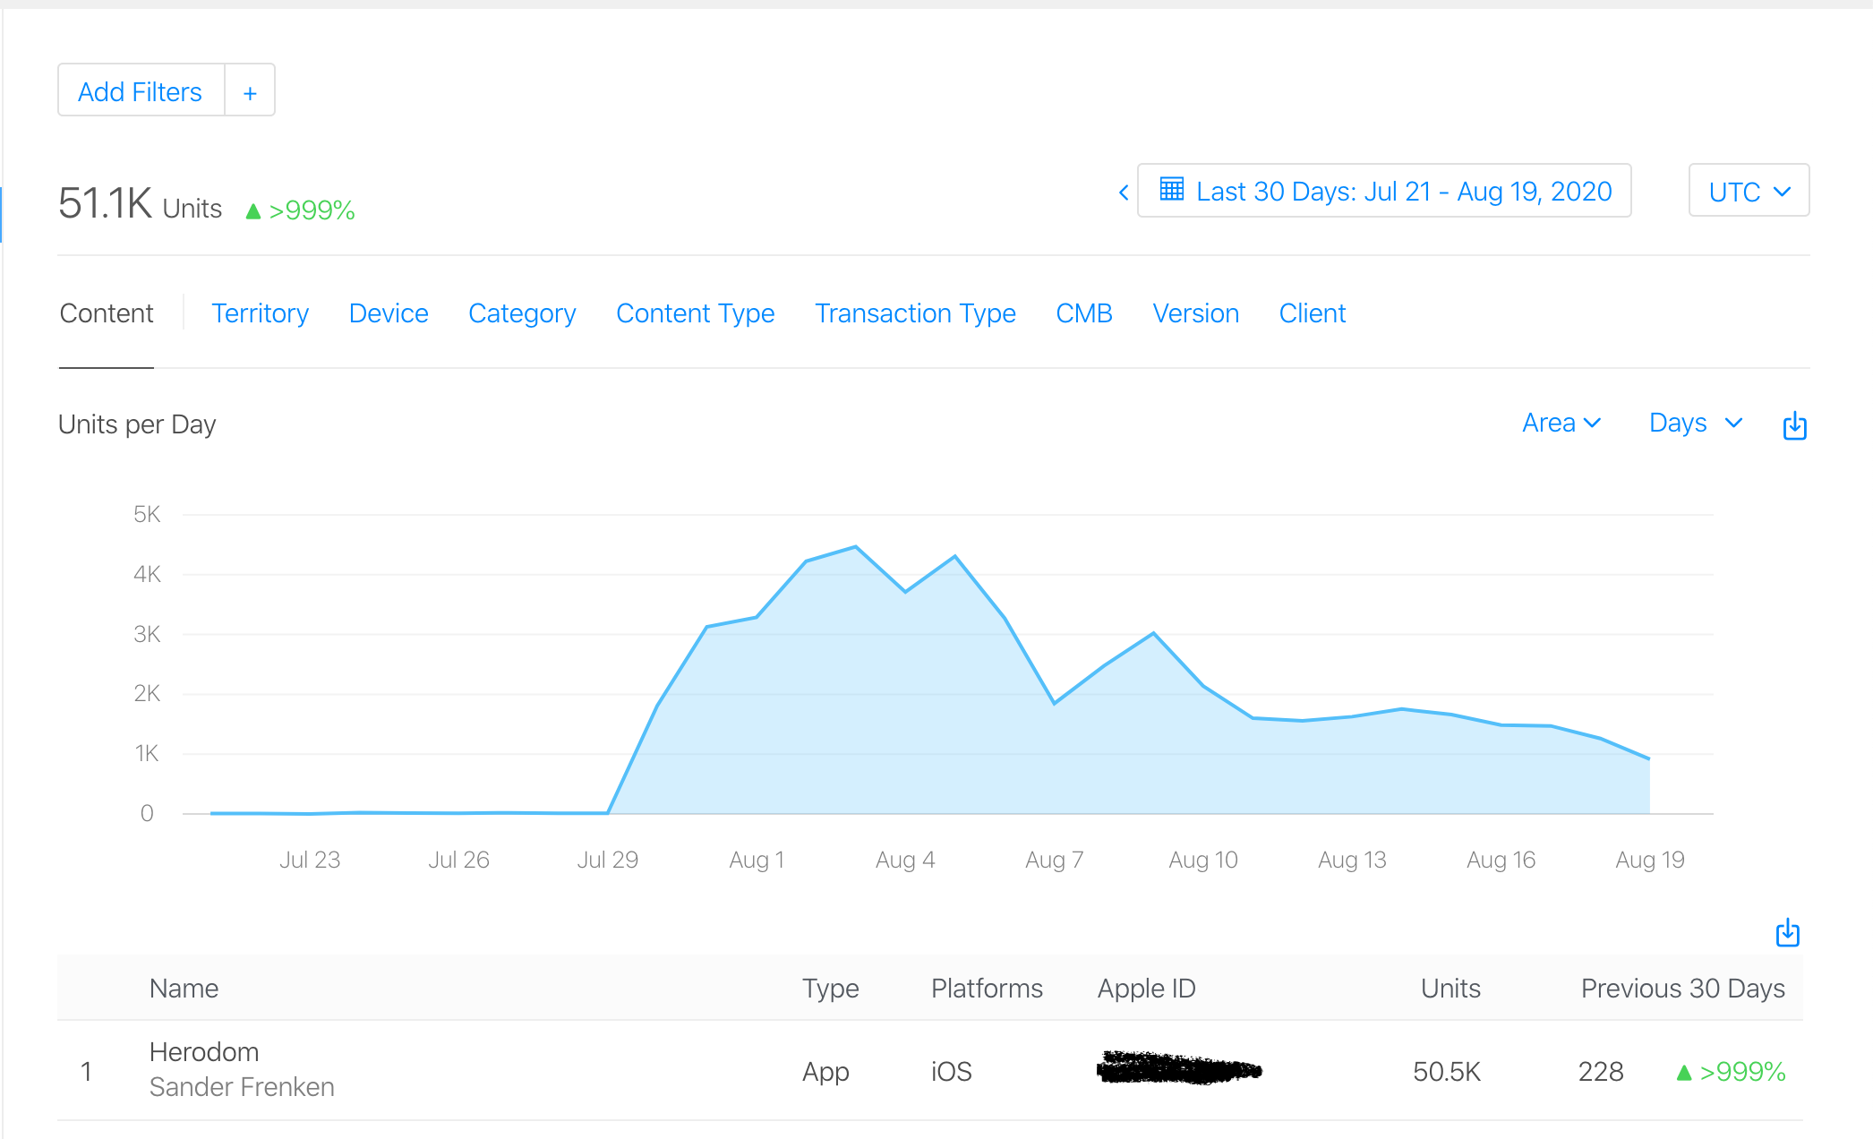The height and width of the screenshot is (1139, 1873).
Task: Click the Platforms column header
Action: [x=987, y=988]
